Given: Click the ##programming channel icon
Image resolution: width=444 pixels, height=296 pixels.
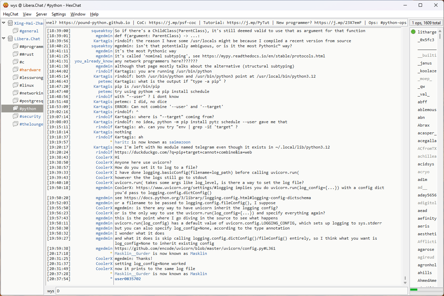Looking at the screenshot, I should click(x=16, y=46).
